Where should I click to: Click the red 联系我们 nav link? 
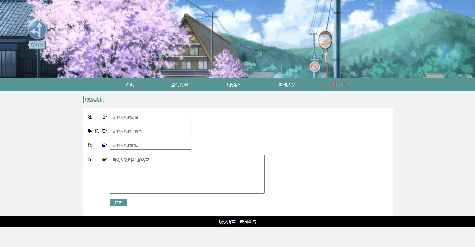point(341,85)
